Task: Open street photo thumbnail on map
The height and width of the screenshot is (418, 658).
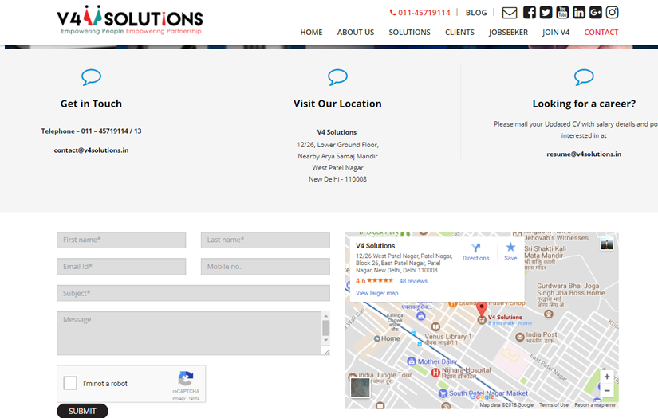Action: tap(607, 244)
